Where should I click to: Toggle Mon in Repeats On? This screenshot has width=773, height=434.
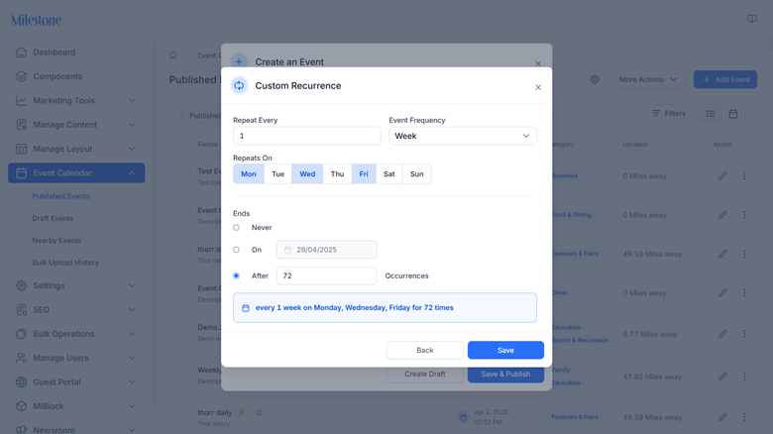(x=249, y=173)
